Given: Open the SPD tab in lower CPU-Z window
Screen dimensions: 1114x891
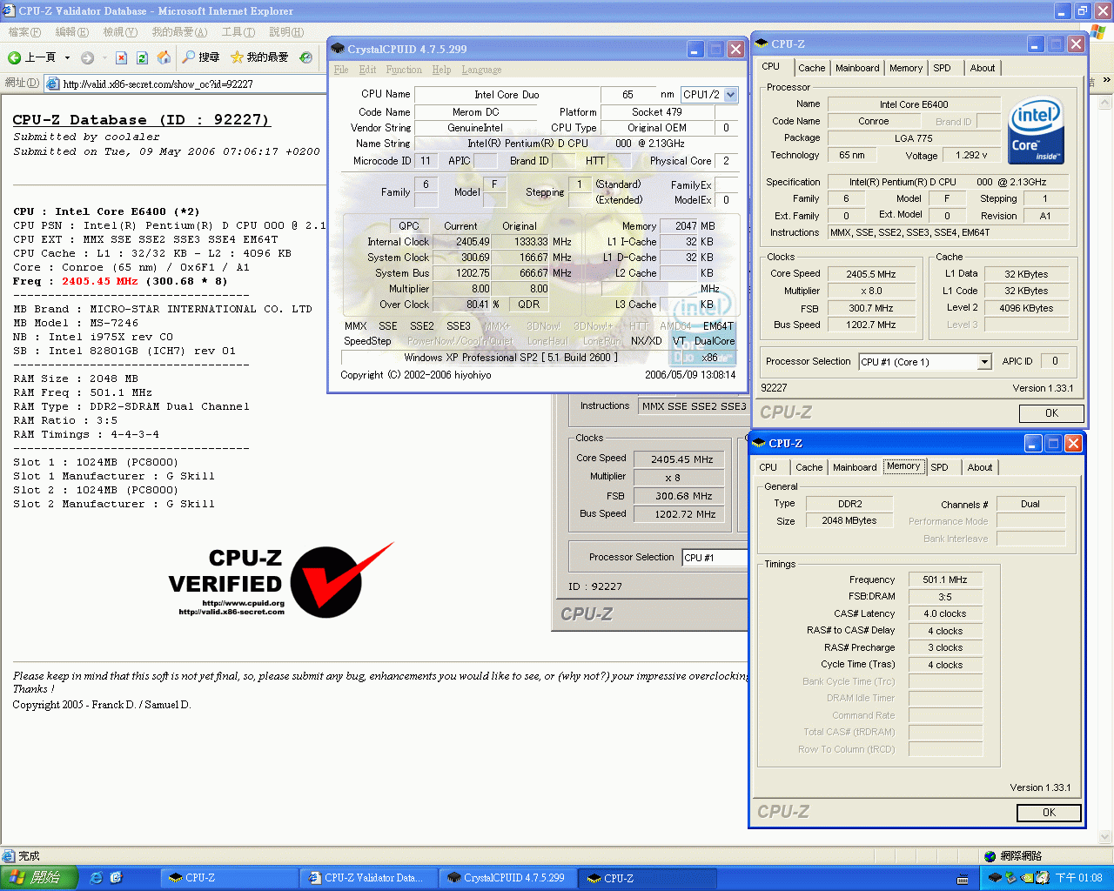Looking at the screenshot, I should pyautogui.click(x=939, y=467).
